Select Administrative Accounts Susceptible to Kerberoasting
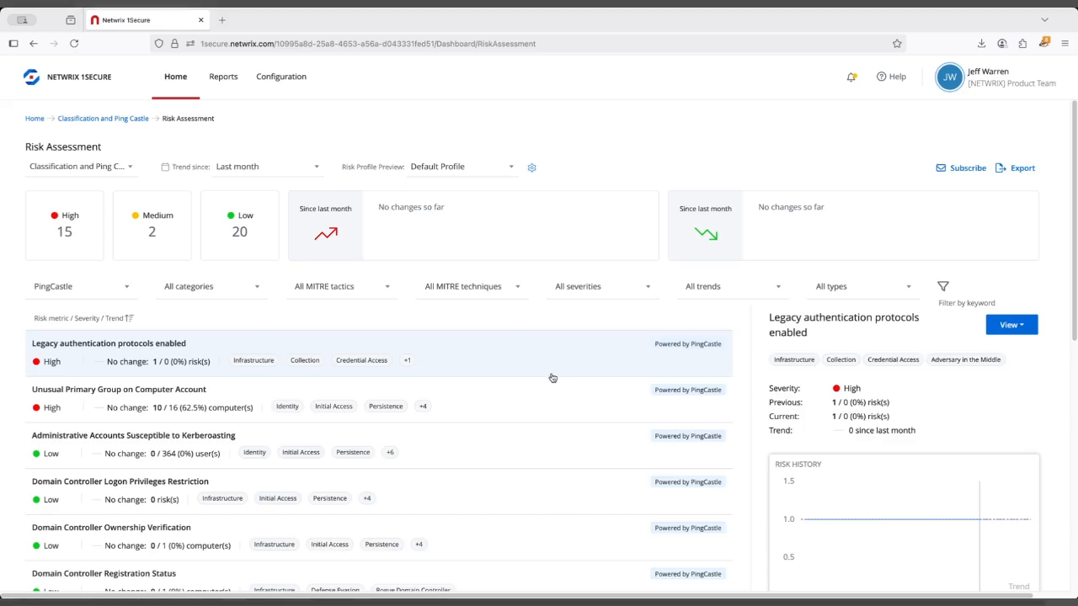The width and height of the screenshot is (1078, 606). point(379,445)
